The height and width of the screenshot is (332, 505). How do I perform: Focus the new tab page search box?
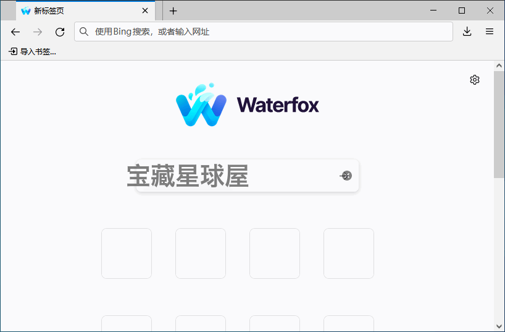click(248, 176)
